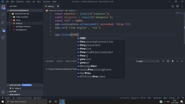Screen dimensions: 185x104
Task: Close the terminal panel
Action: (182, 61)
